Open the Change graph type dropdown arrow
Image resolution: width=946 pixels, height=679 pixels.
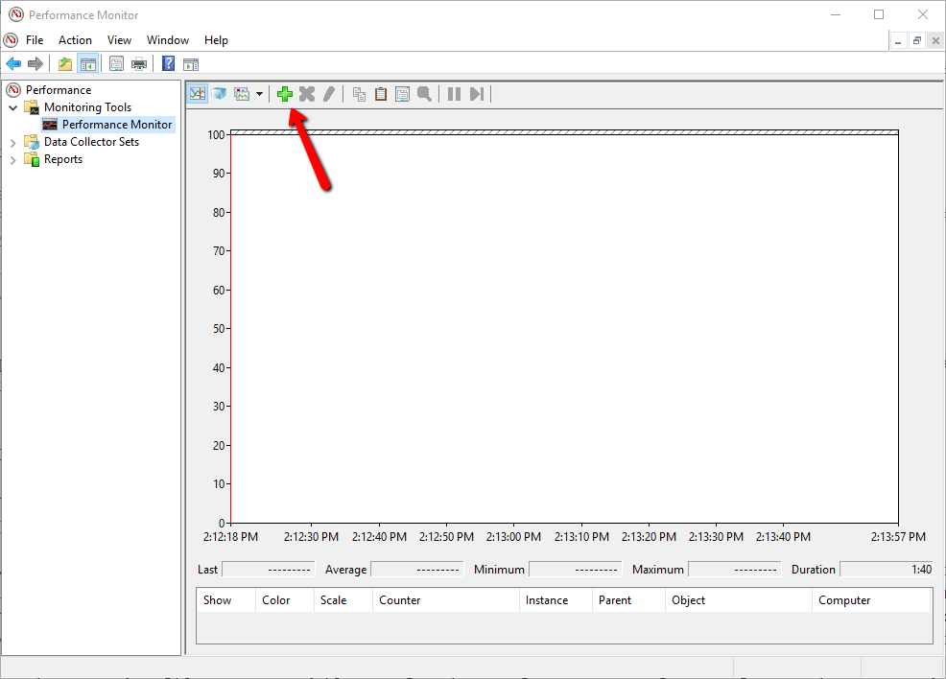[x=259, y=94]
